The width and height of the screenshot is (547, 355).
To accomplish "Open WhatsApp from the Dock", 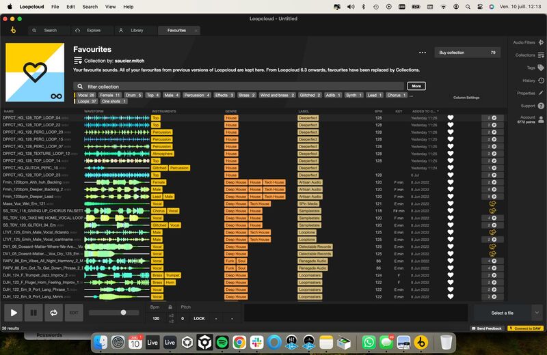I will (369, 343).
